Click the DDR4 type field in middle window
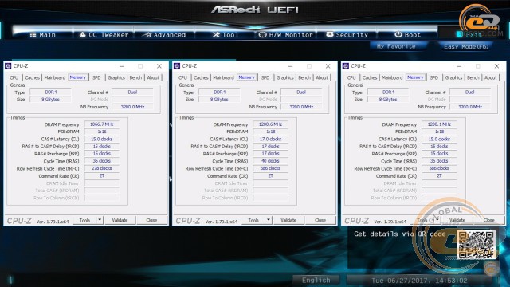The width and height of the screenshot is (510, 287). coord(220,92)
